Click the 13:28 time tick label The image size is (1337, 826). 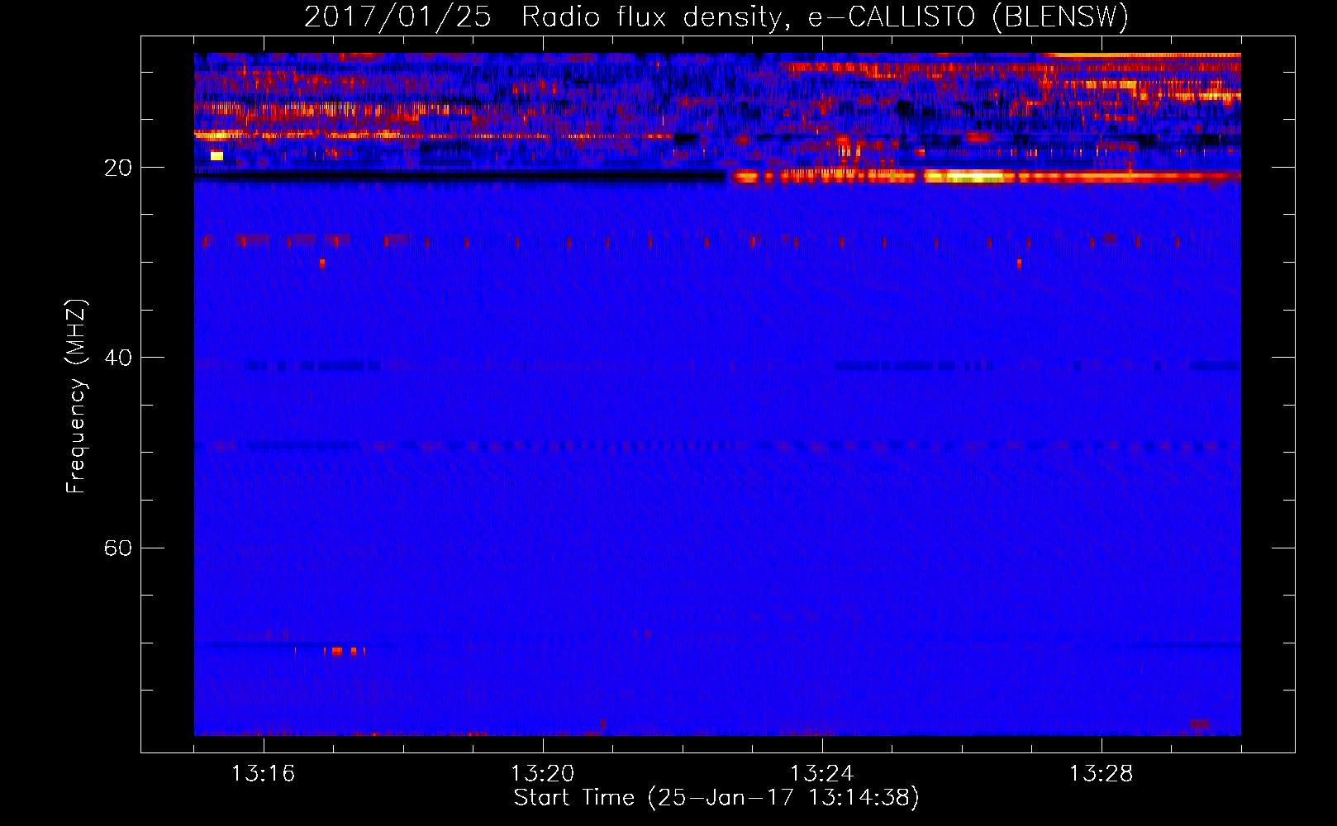pos(1101,774)
